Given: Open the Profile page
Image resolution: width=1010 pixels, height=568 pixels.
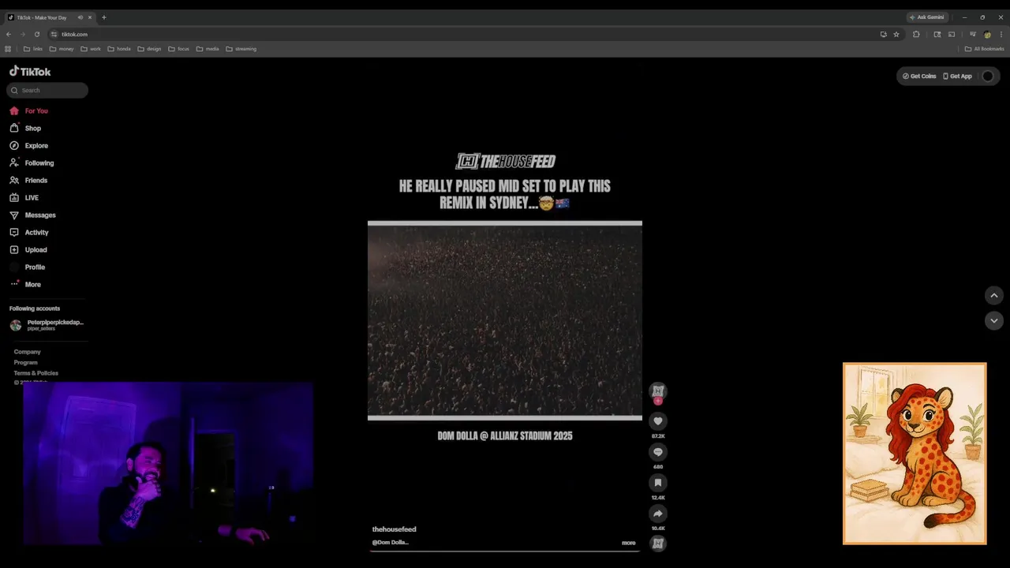Looking at the screenshot, I should (x=28, y=267).
